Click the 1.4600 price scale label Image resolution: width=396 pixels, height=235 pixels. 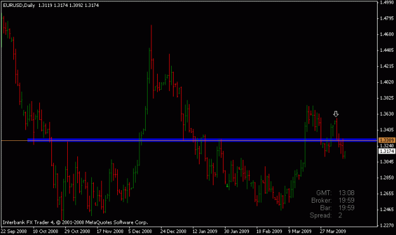coord(386,34)
